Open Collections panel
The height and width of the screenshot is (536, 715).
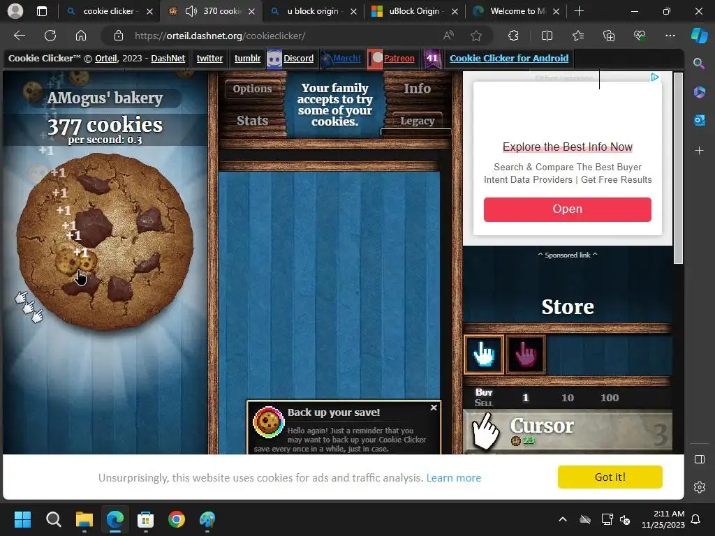(x=609, y=36)
